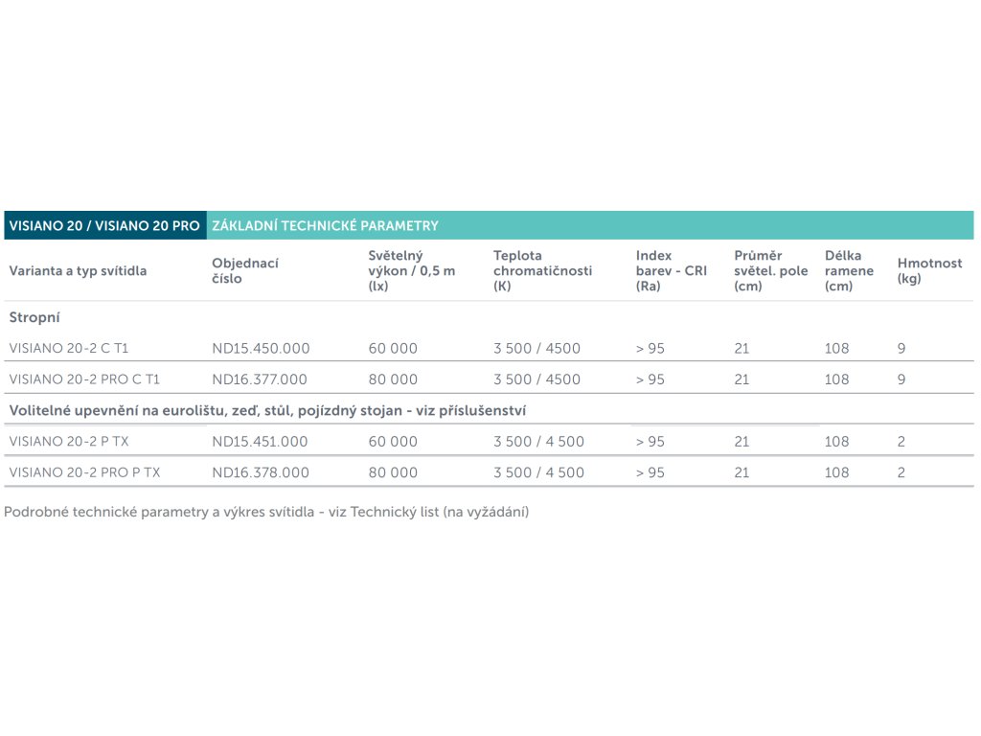Click 108 in VISIANO 20-2 PRO P TX row
981x736 pixels.
(x=836, y=472)
